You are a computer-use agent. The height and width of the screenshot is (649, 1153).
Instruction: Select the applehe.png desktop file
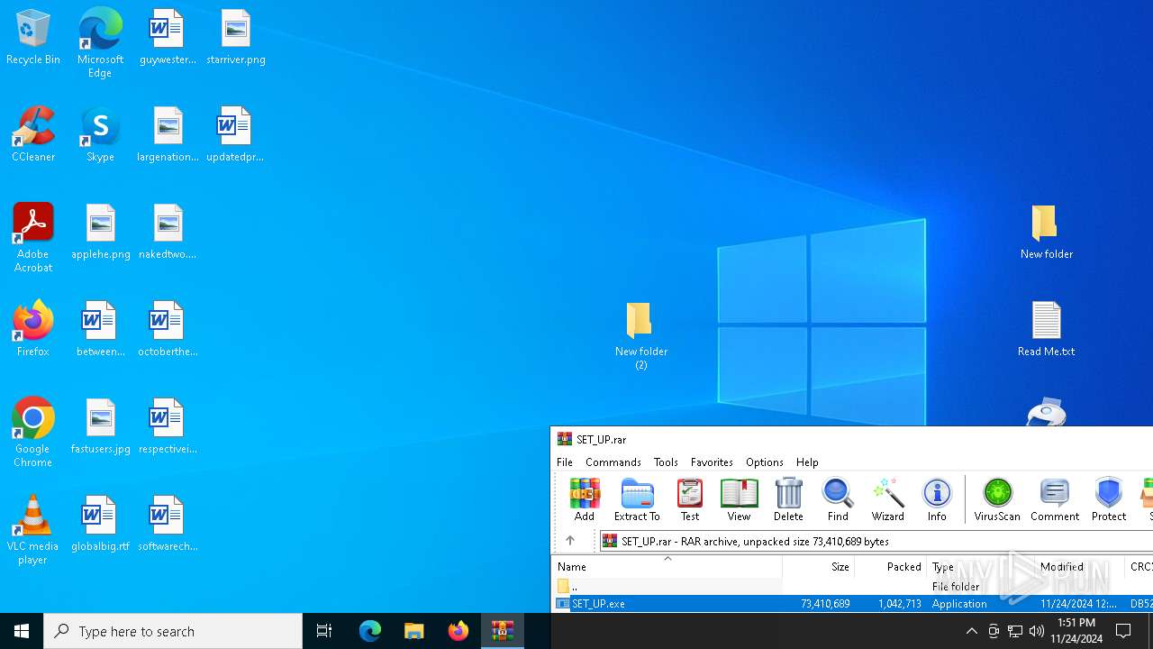[101, 233]
